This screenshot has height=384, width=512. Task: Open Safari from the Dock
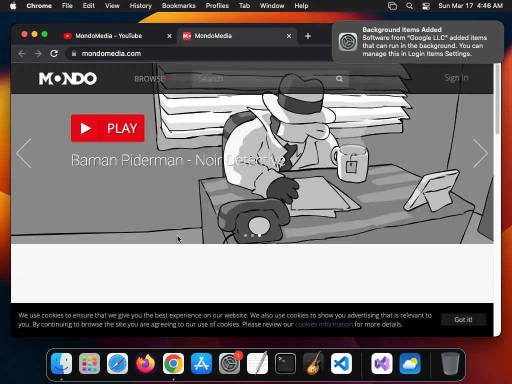117,363
